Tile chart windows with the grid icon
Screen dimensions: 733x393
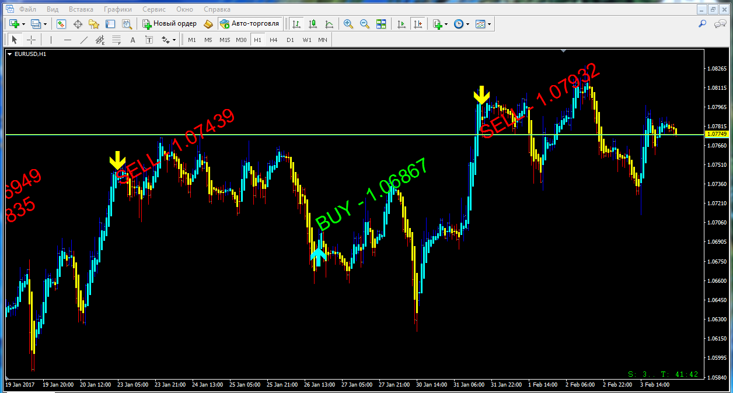[x=381, y=24]
